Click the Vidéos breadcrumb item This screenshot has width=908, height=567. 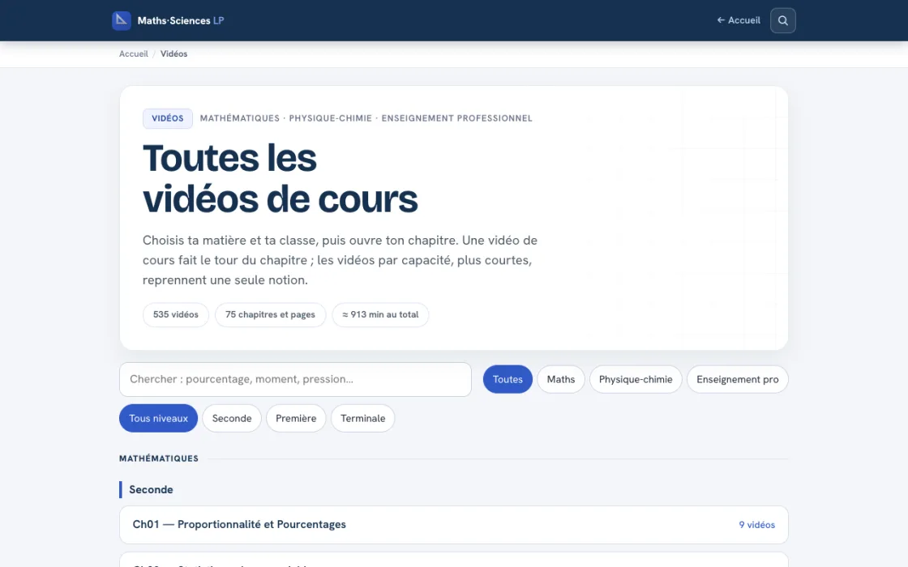tap(173, 53)
